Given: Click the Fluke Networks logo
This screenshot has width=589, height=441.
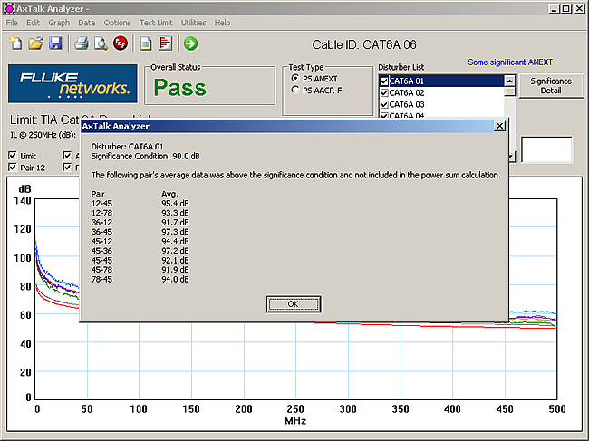Looking at the screenshot, I should coord(72,83).
